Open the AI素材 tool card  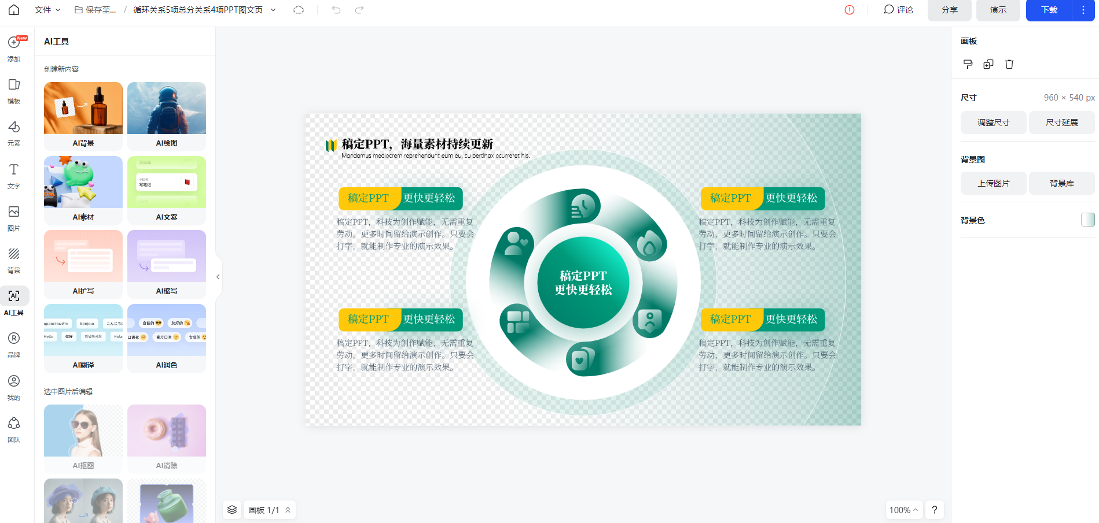pos(83,190)
